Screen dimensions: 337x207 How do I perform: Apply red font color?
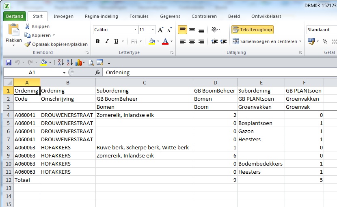(165, 41)
